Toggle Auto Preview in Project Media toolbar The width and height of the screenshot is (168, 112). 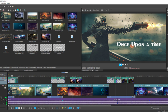18,10
